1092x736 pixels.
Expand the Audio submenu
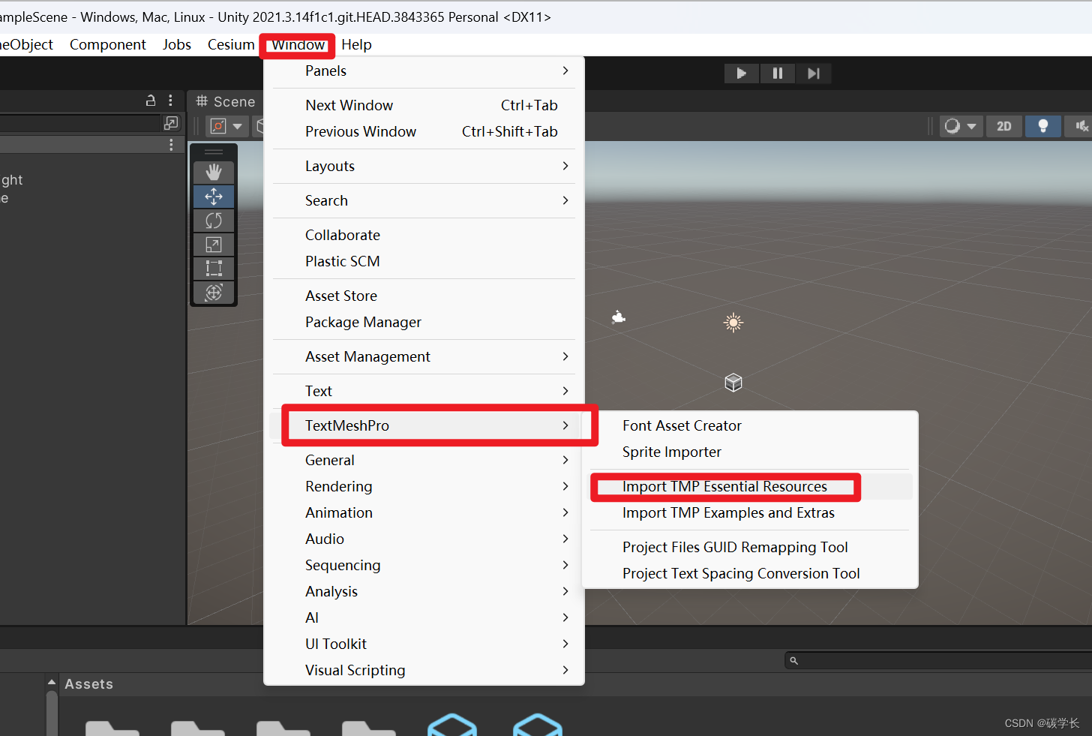pos(424,539)
